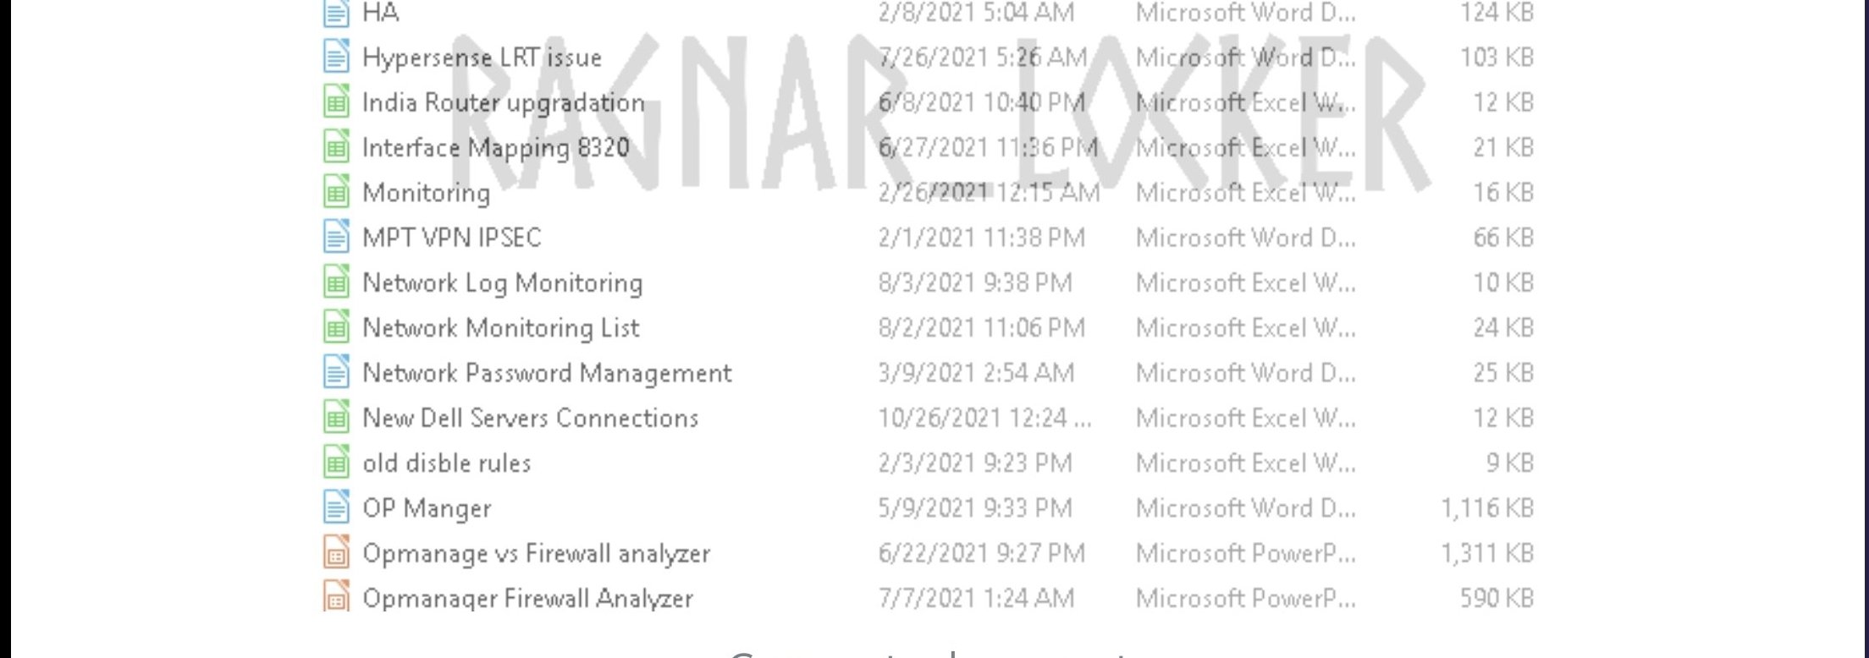This screenshot has height=658, width=1869.
Task: Click the Word icon for Hypersense LRT issue
Action: (336, 58)
